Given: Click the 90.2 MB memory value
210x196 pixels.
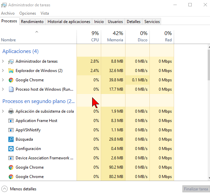Looking at the screenshot, I should 116,167.
